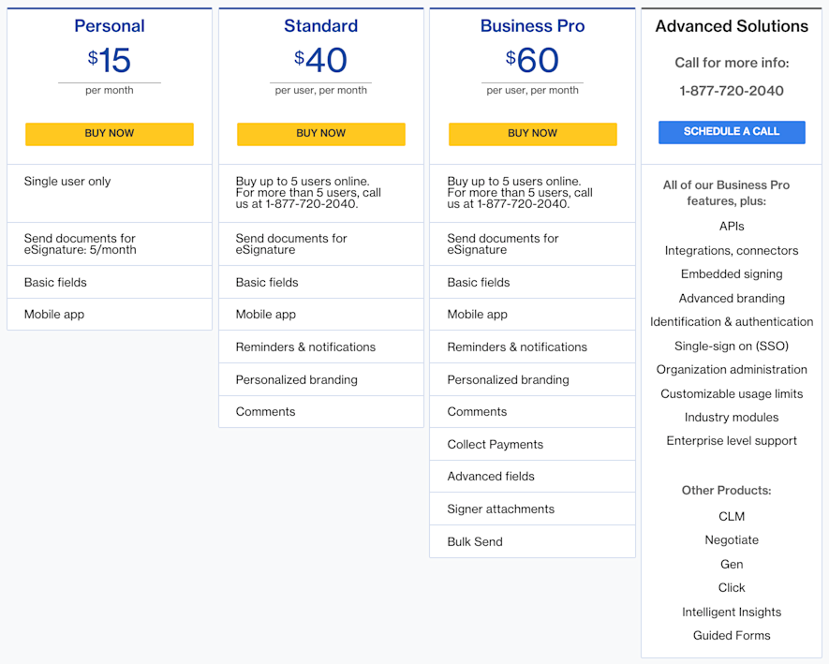Click the Schedule a Call button
The height and width of the screenshot is (664, 829).
pos(732,132)
